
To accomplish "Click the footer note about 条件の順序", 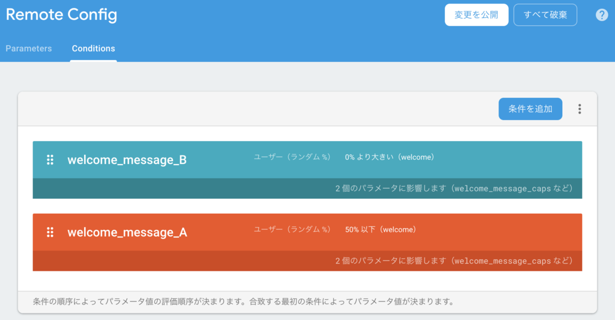I will pos(243,301).
